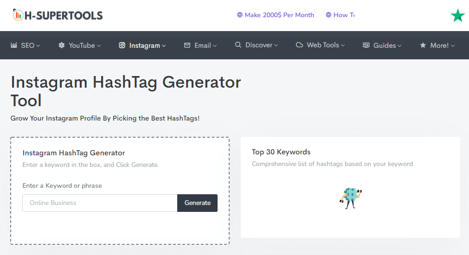Click the green star icon
The width and height of the screenshot is (469, 255).
tap(457, 15)
